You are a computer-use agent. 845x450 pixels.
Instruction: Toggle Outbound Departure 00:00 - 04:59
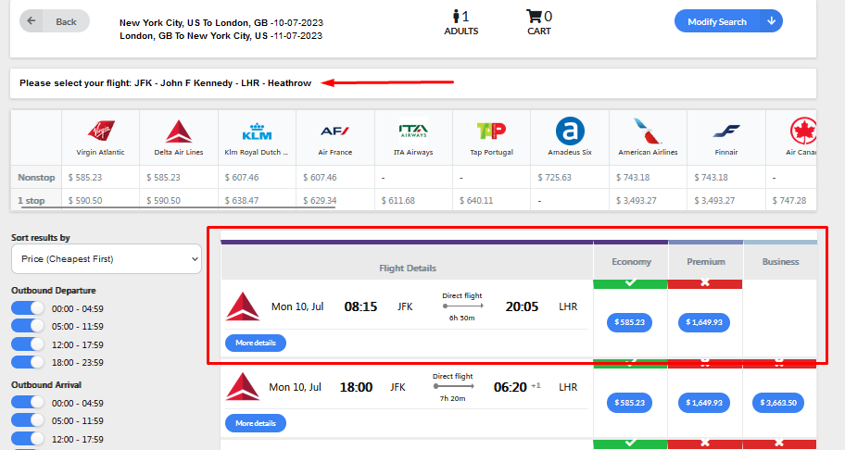pos(28,308)
